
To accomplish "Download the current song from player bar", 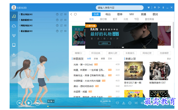I will tap(124, 103).
